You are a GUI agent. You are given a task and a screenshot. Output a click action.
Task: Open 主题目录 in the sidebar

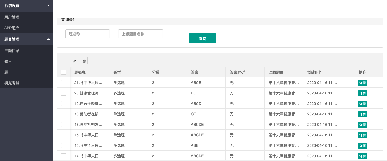point(26,50)
